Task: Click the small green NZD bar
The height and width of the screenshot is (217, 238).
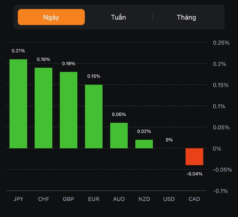Action: 144,144
